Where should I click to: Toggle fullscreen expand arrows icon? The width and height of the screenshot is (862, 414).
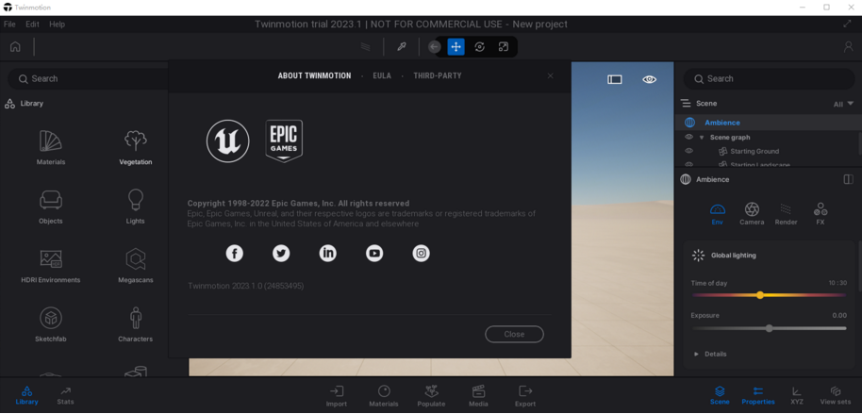tap(847, 24)
